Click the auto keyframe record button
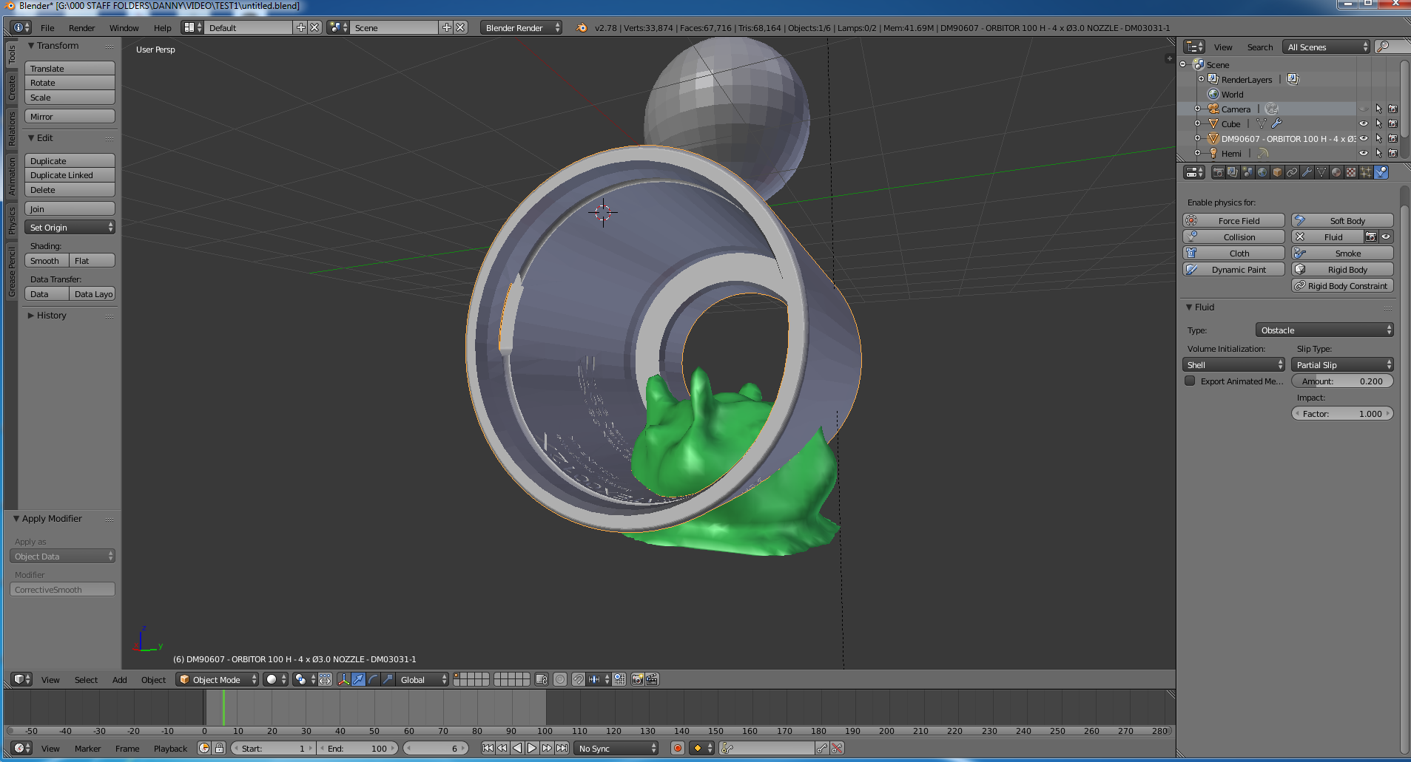1411x762 pixels. [677, 748]
